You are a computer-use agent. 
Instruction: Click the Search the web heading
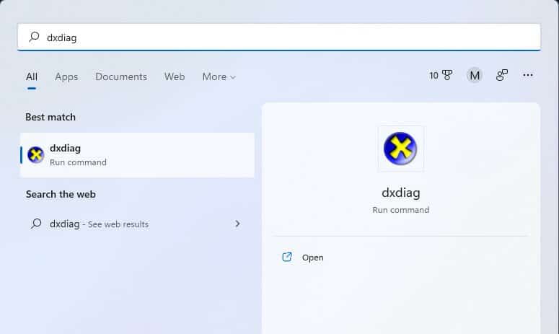click(x=61, y=194)
